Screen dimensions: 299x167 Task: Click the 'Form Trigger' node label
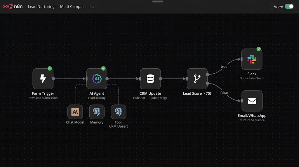click(x=43, y=93)
